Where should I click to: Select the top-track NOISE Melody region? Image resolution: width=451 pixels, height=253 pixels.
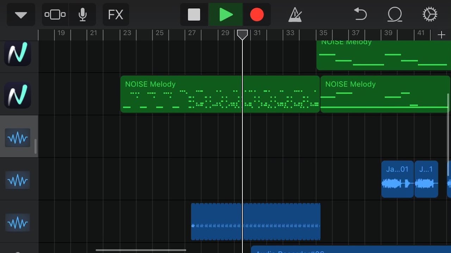(x=384, y=56)
